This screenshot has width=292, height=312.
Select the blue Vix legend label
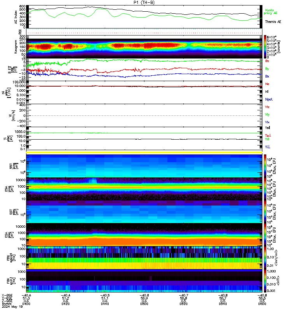267,122
